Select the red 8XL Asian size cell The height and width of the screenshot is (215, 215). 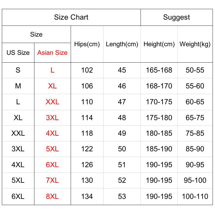[x=52, y=196]
